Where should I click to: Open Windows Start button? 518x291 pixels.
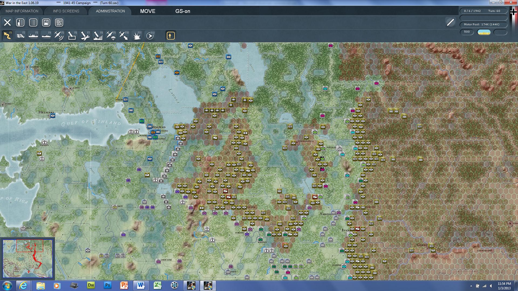click(7, 286)
